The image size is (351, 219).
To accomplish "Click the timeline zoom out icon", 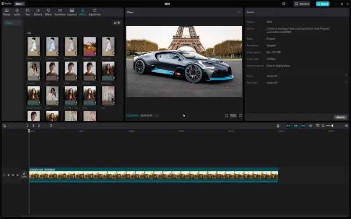I will tap(323, 126).
